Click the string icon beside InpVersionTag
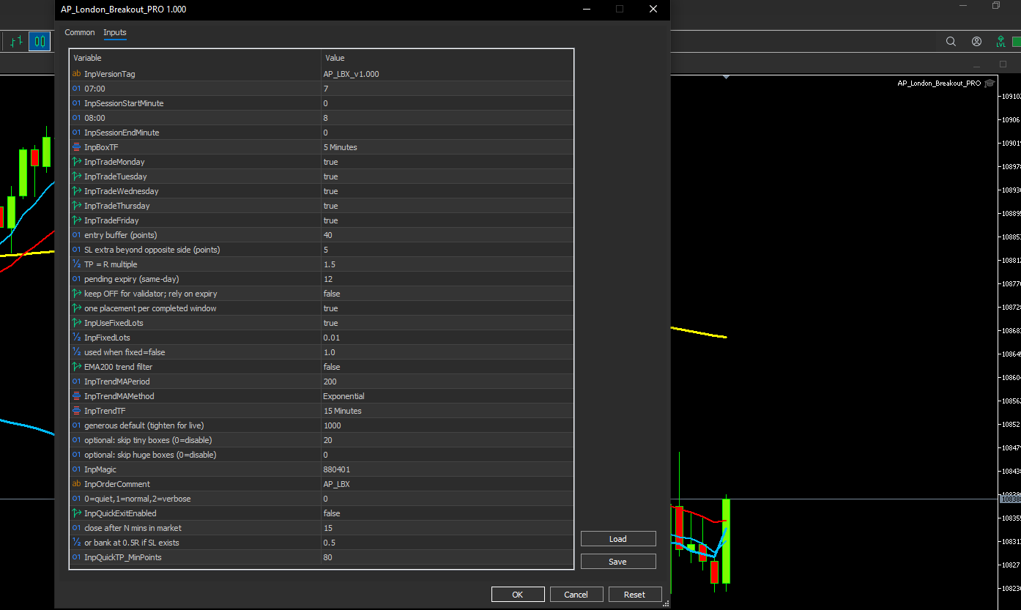 click(76, 74)
